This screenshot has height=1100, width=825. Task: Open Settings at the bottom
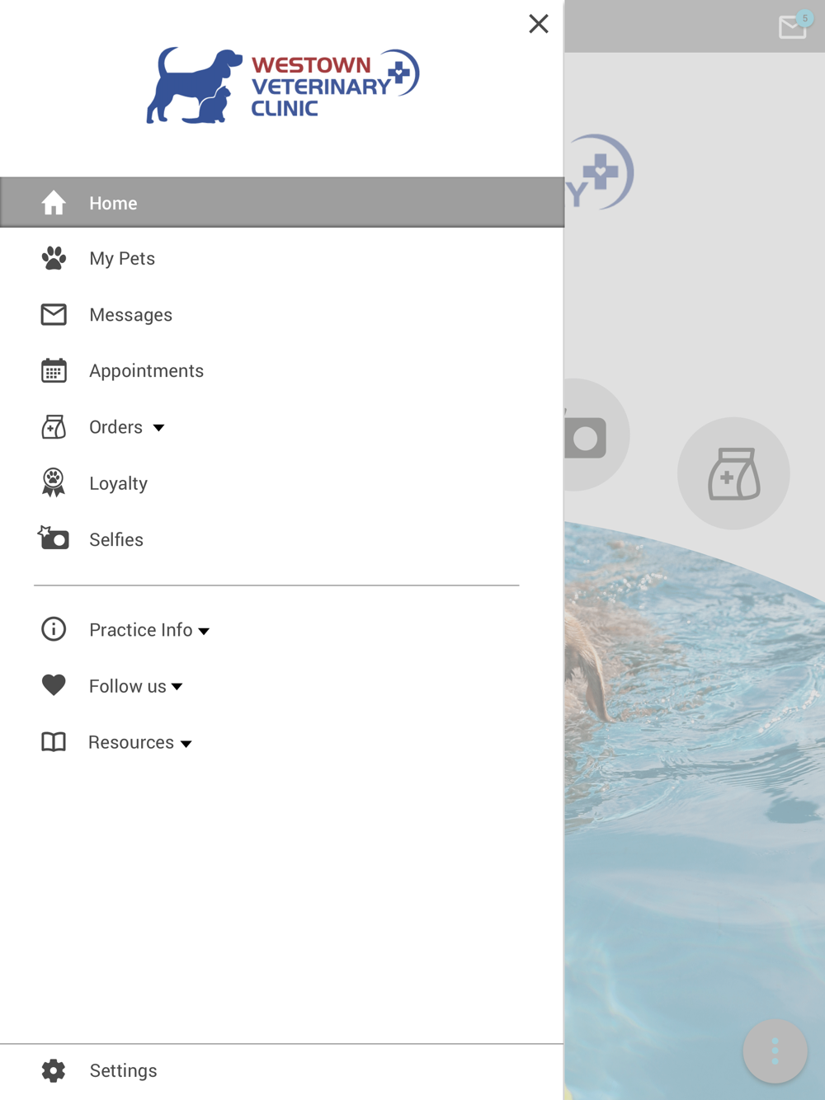(282, 1071)
